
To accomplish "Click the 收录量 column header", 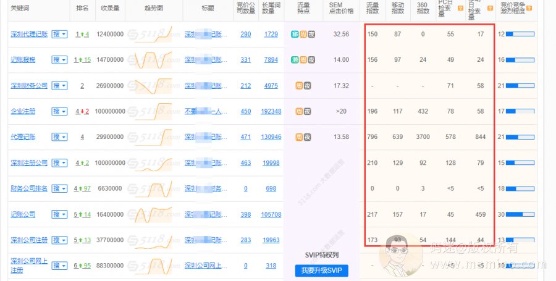I will click(x=110, y=9).
